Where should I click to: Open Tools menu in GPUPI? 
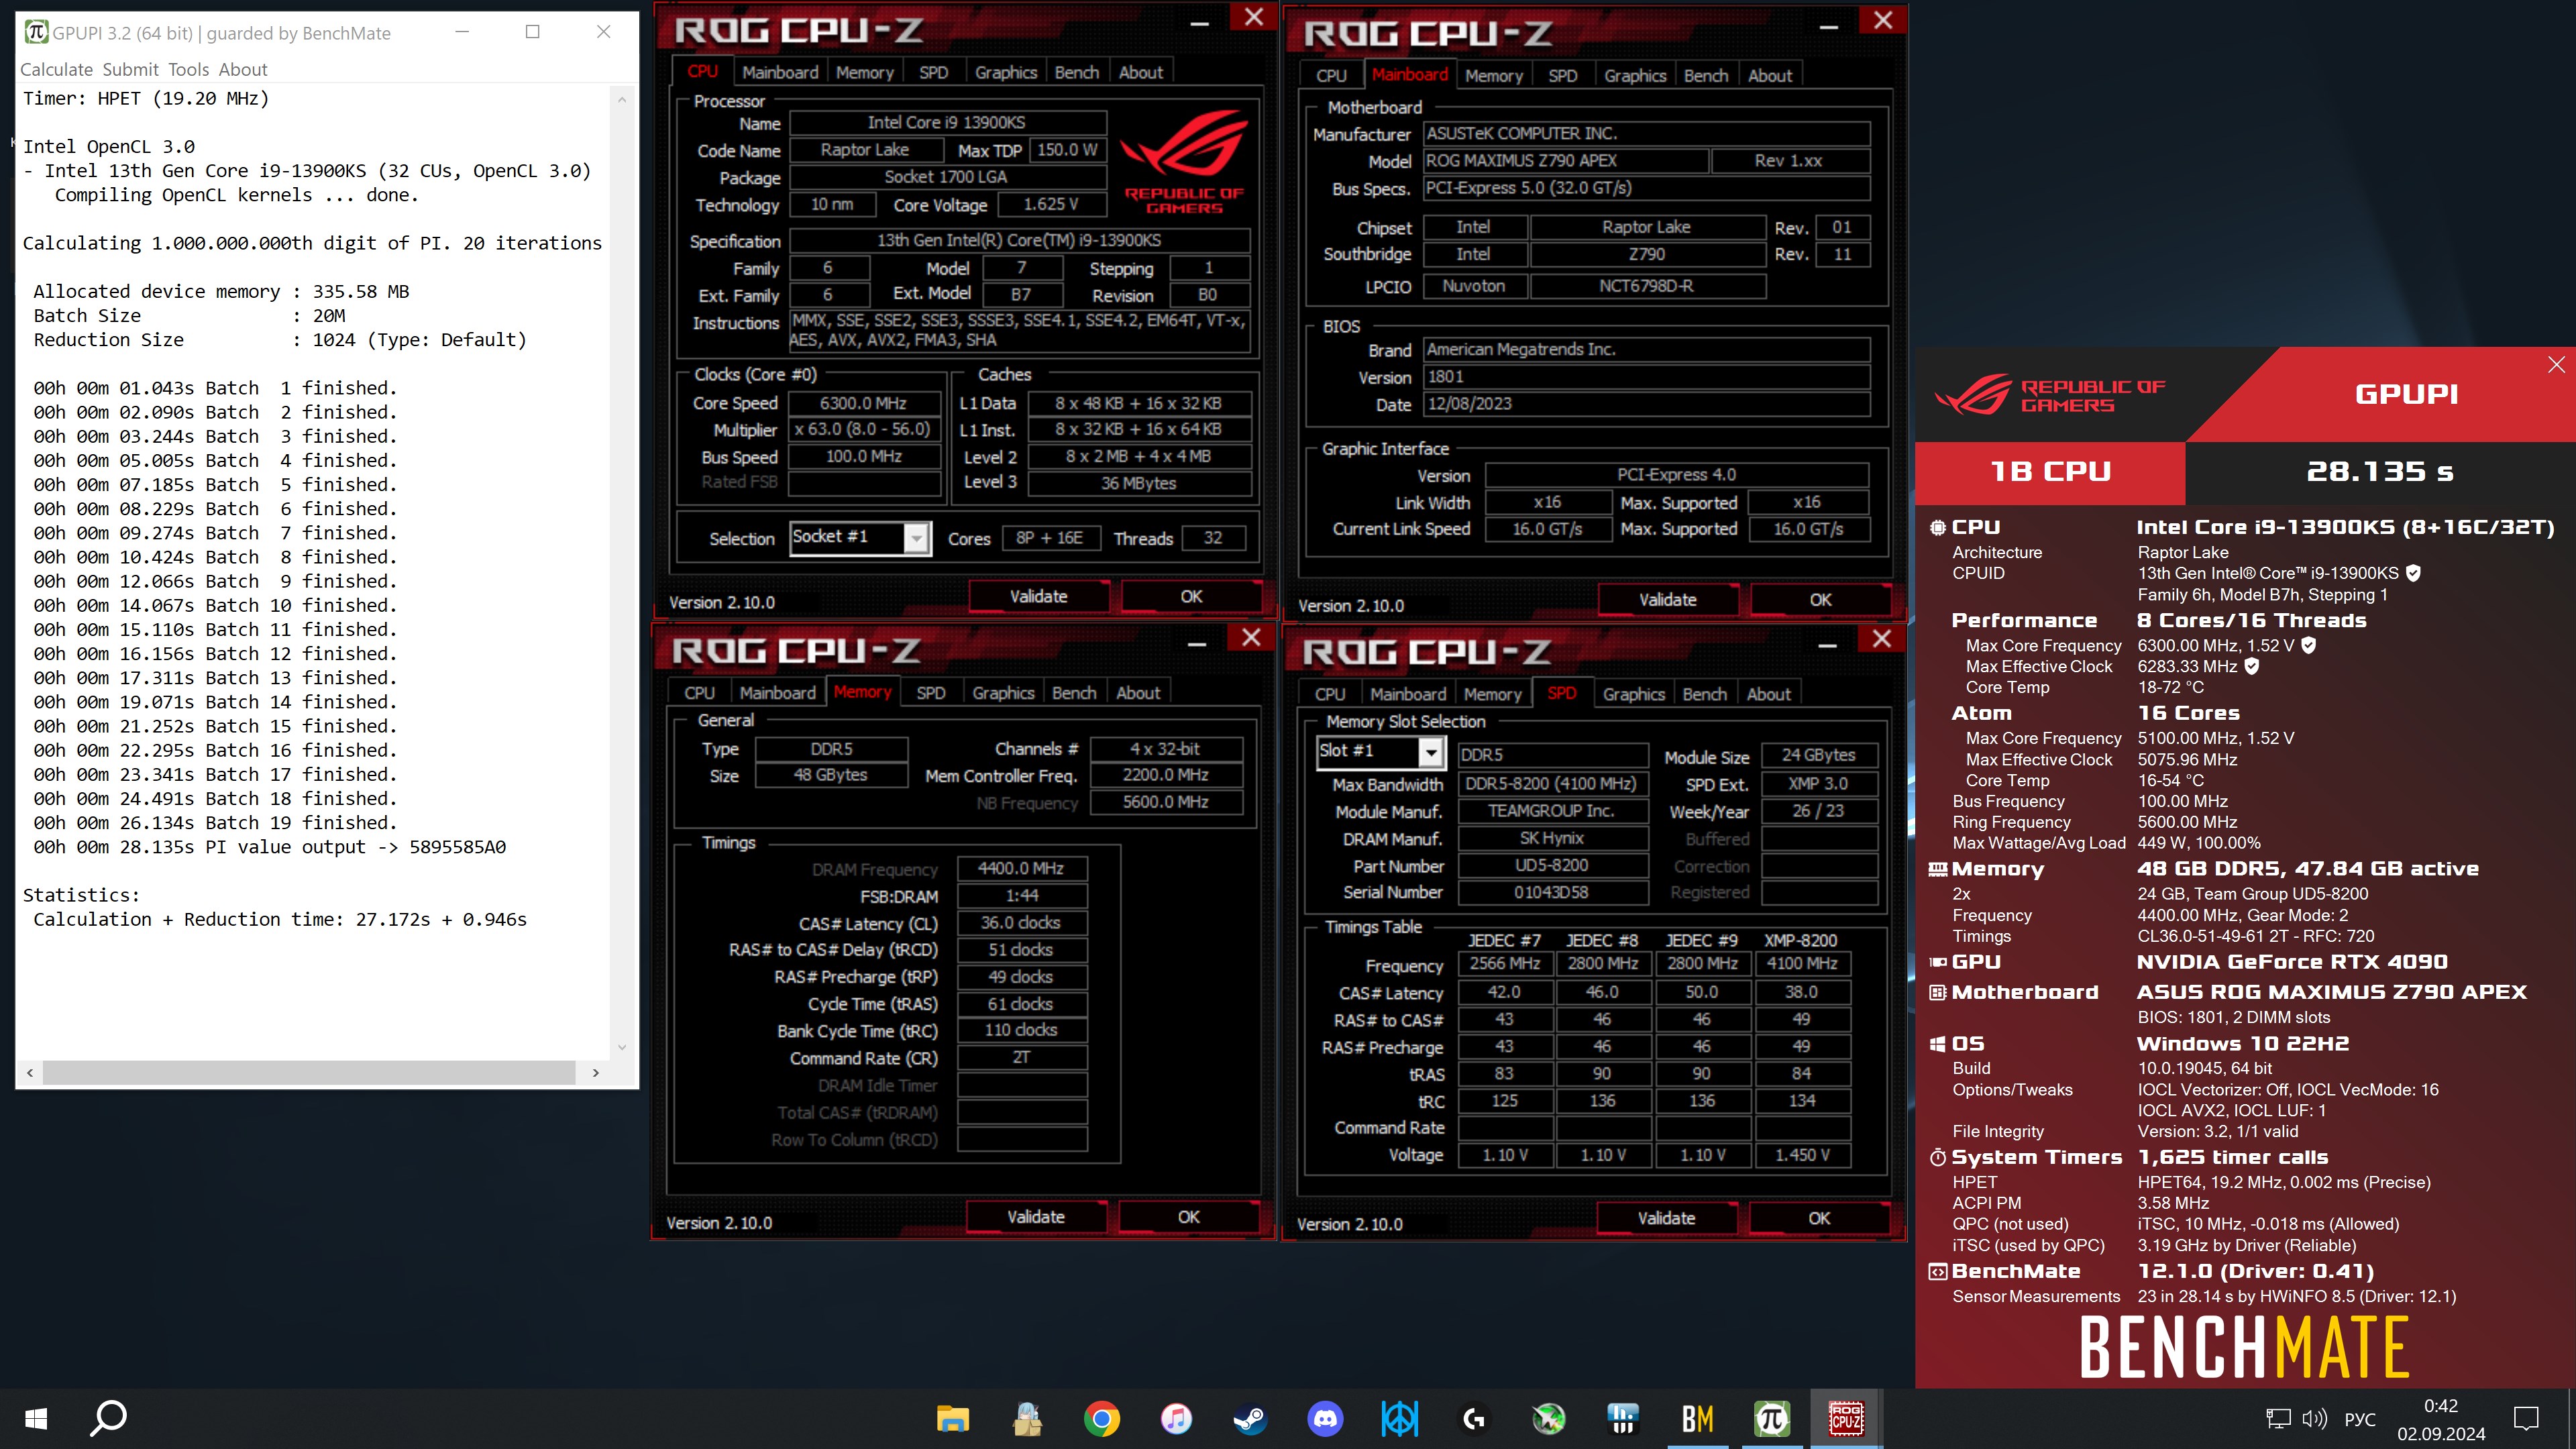click(x=188, y=69)
